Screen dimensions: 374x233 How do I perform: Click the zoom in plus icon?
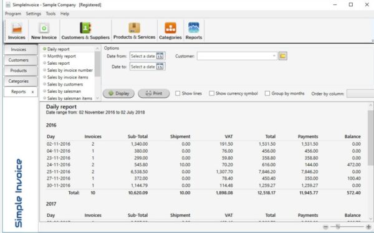tap(368, 227)
